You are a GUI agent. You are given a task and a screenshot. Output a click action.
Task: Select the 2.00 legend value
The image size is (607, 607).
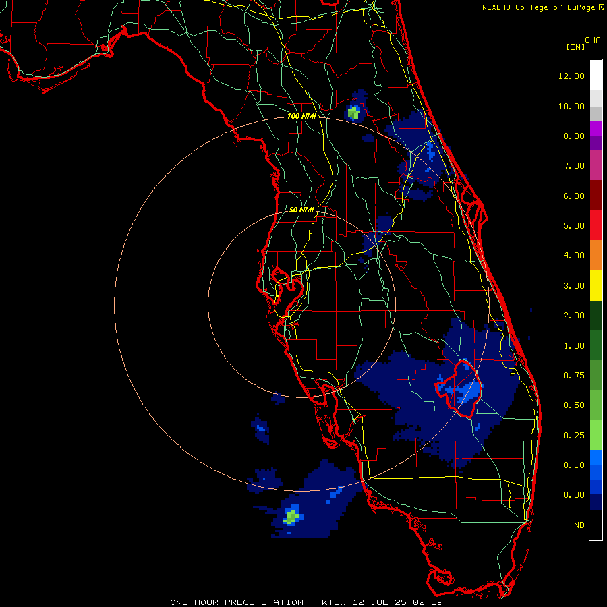[574, 316]
